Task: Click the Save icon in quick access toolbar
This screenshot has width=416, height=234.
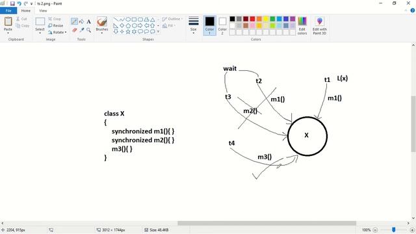Action: 12,3
